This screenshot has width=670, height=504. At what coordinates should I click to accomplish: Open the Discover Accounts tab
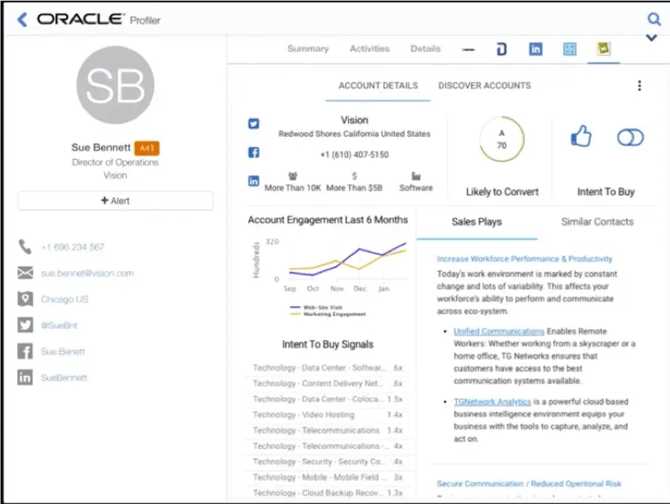point(484,86)
